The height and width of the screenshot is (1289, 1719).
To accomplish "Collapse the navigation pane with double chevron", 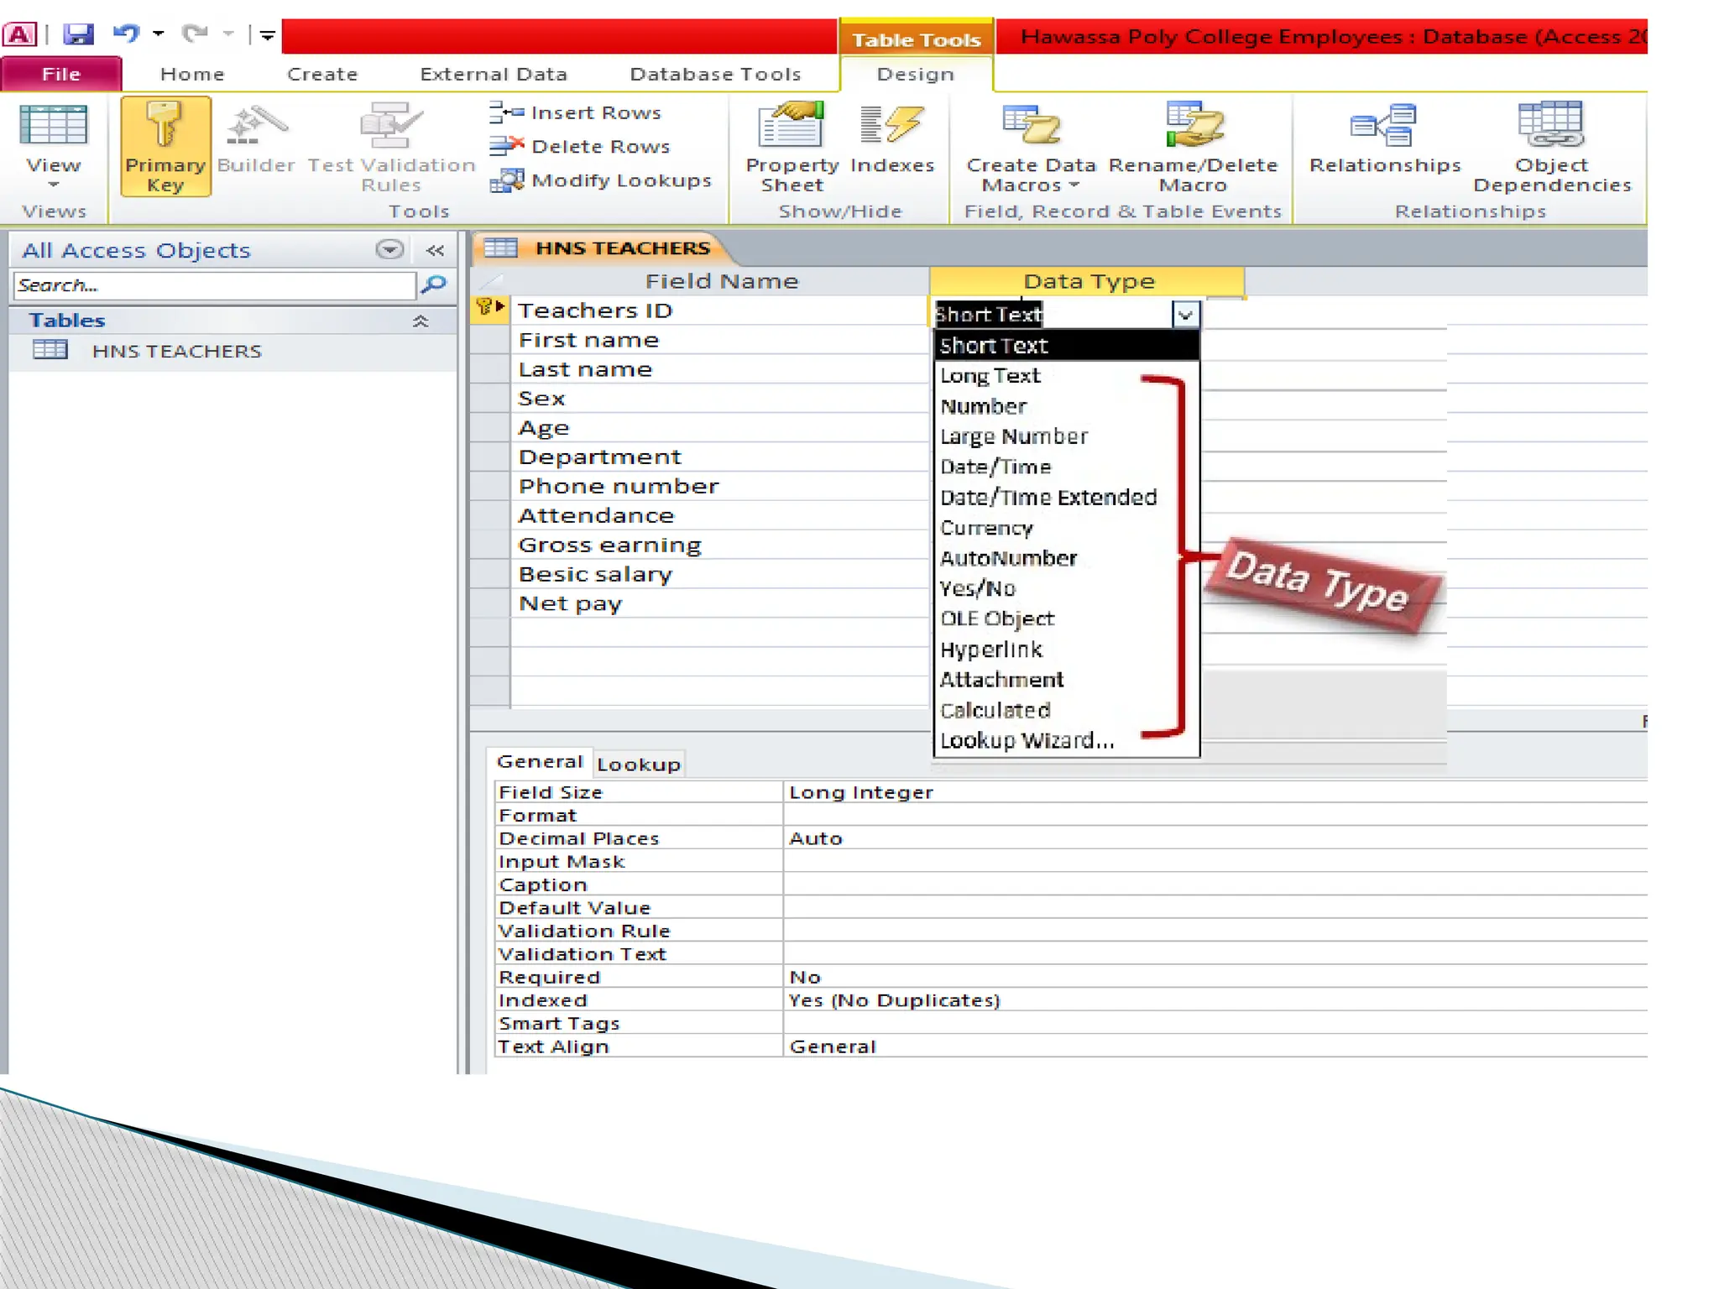I will pos(435,250).
